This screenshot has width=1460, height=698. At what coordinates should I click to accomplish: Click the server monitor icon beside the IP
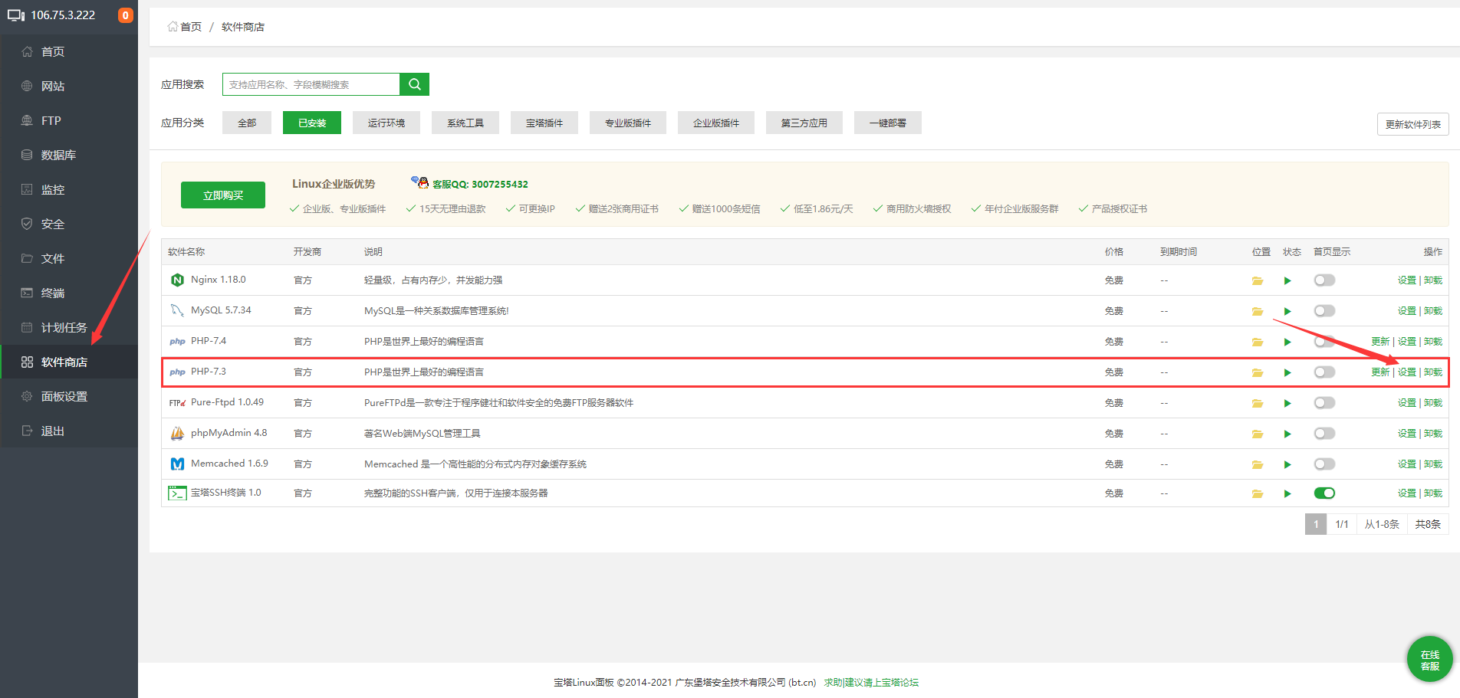tap(16, 15)
